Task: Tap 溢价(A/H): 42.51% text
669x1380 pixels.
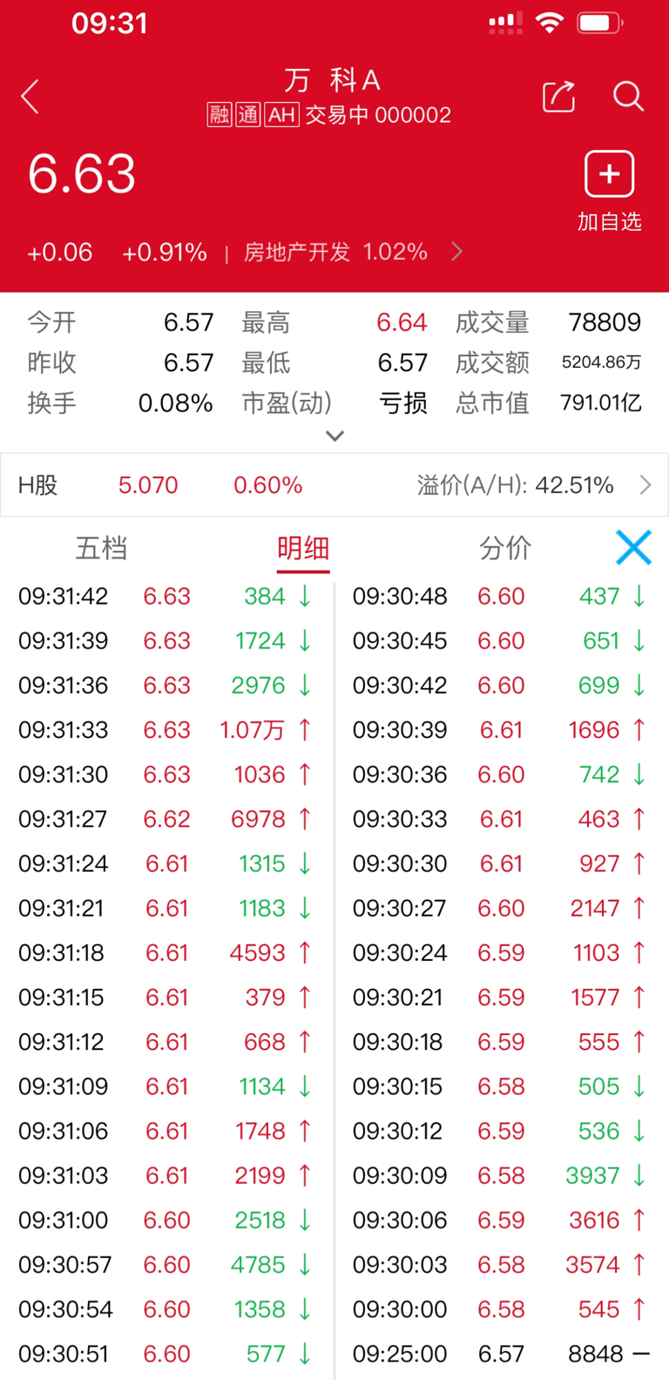Action: click(516, 485)
